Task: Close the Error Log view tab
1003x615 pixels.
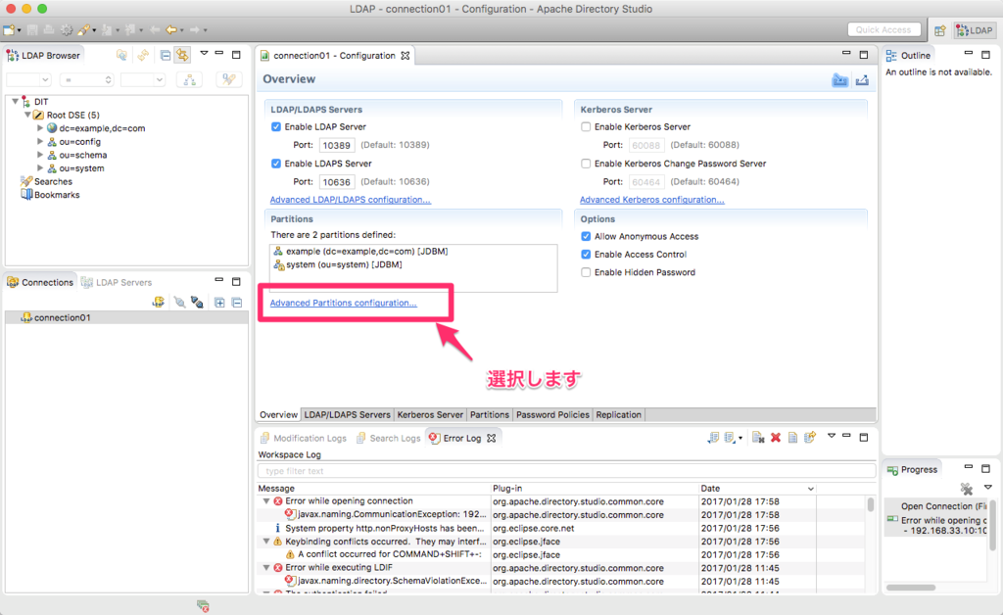Action: click(492, 438)
